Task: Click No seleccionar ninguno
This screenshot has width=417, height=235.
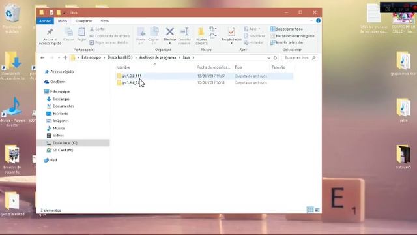Action: tap(292, 36)
